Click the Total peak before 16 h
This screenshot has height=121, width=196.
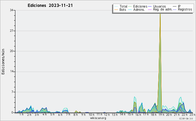135,97
